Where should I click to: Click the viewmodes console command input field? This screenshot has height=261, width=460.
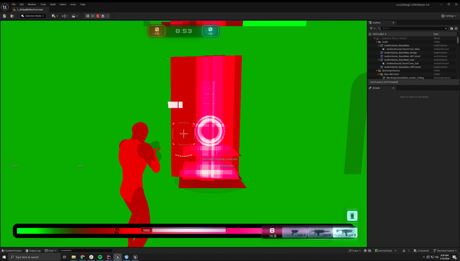[85, 251]
